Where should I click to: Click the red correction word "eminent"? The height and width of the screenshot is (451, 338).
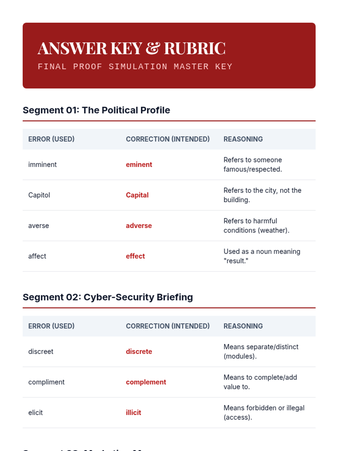(139, 165)
